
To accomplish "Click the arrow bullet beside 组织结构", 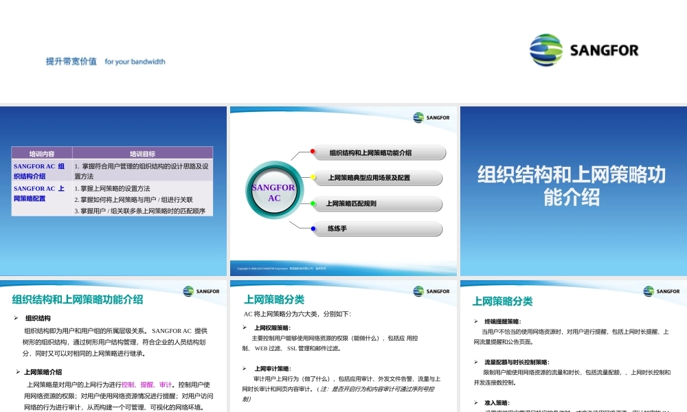I will [16, 318].
